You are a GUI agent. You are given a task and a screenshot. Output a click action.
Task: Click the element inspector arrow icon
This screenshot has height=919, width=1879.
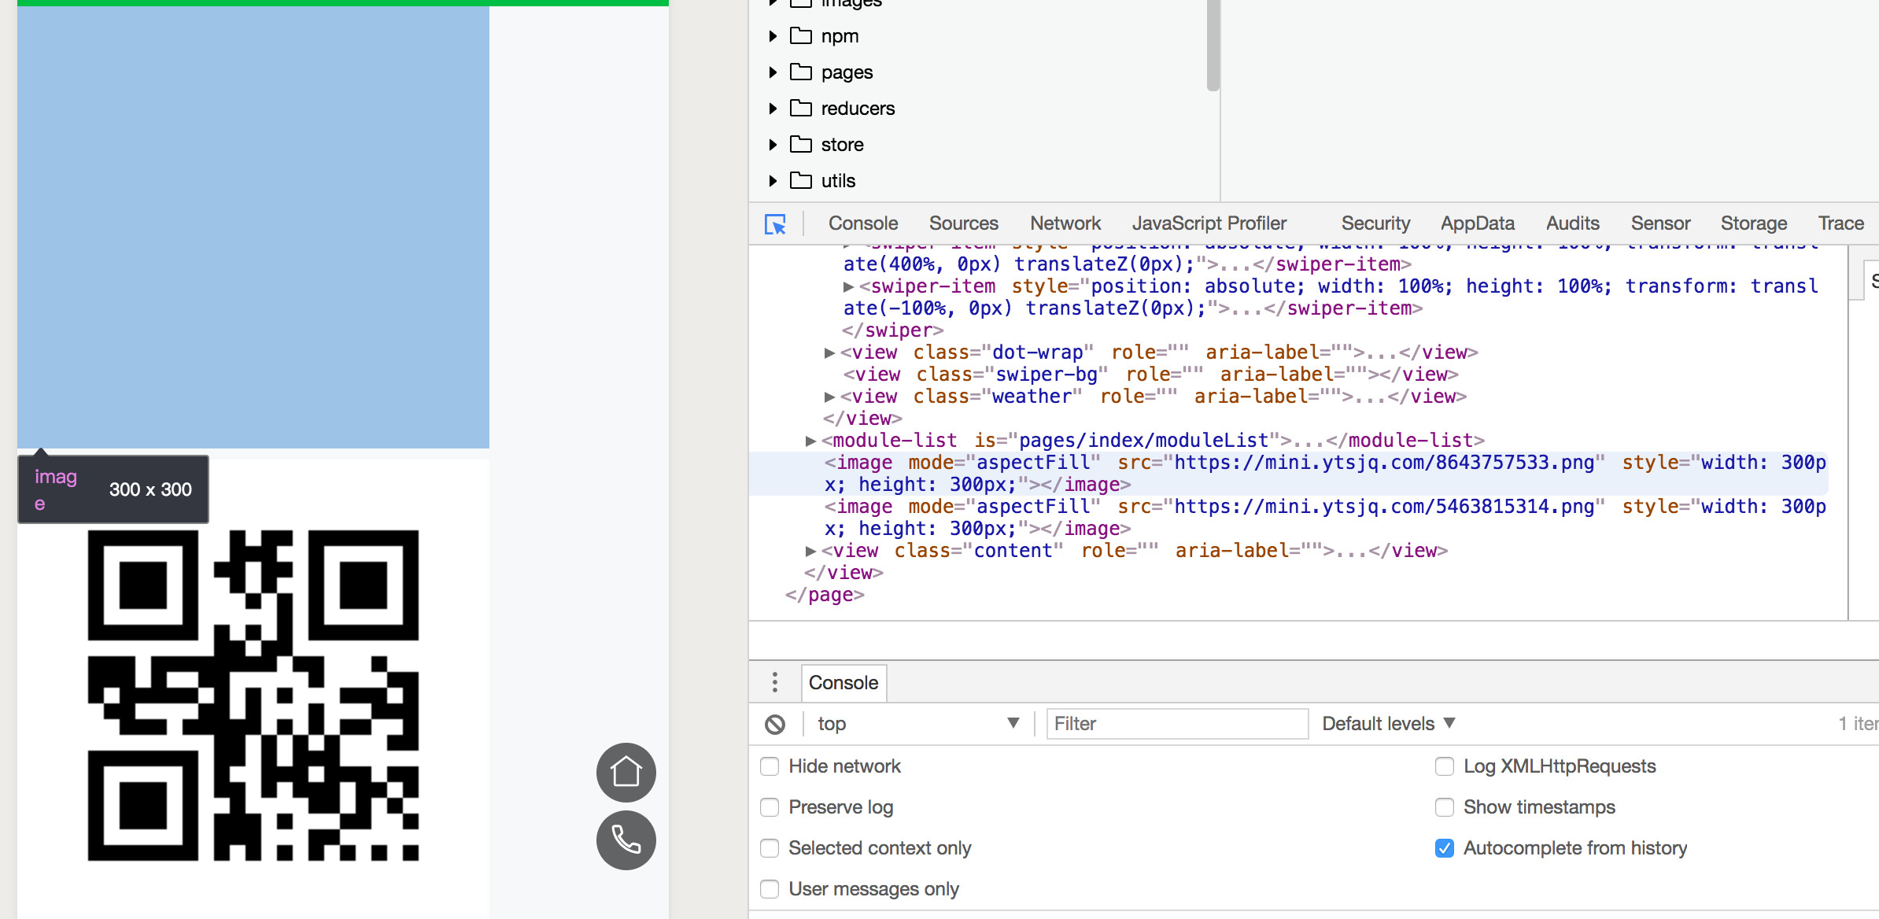pos(775,224)
